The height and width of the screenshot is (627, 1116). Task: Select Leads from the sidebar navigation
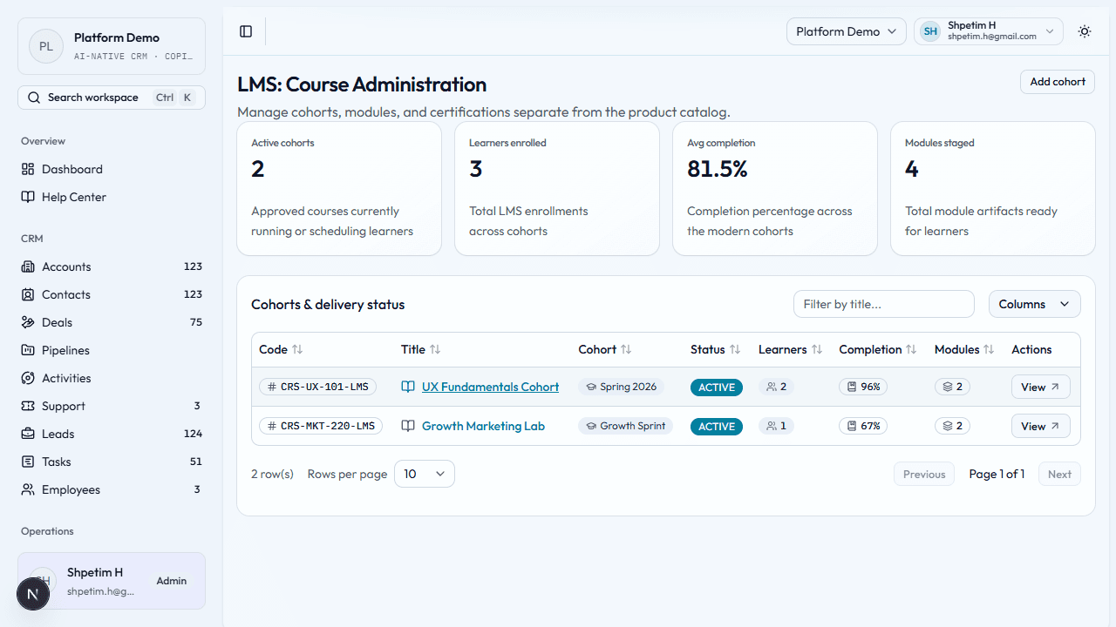coord(58,434)
